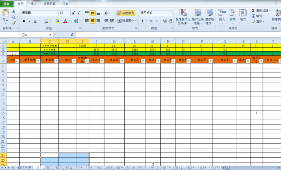Apply Top Align icon
The height and width of the screenshot is (170, 281).
(87, 13)
